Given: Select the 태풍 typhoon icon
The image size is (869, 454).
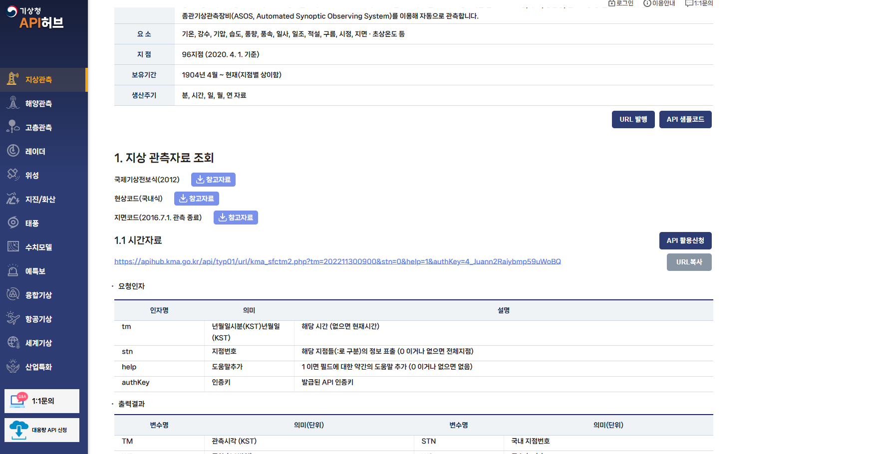Looking at the screenshot, I should coord(13,223).
